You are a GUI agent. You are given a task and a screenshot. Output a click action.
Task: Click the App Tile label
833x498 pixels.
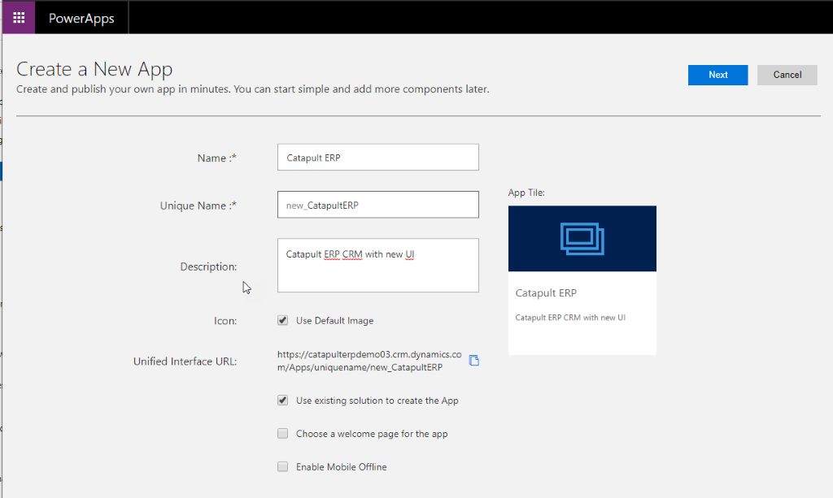click(x=526, y=193)
